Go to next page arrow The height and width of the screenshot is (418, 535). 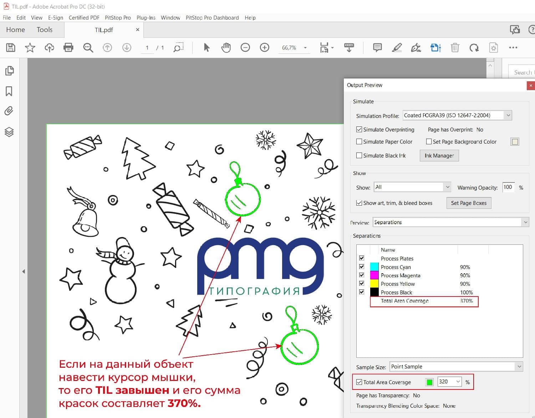(127, 47)
